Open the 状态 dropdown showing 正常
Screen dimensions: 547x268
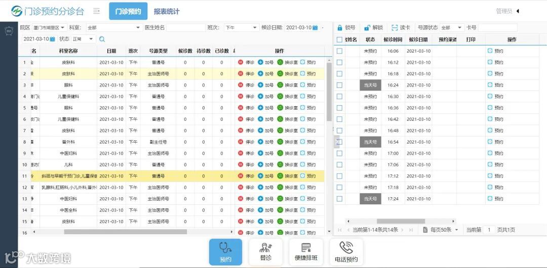(x=83, y=39)
